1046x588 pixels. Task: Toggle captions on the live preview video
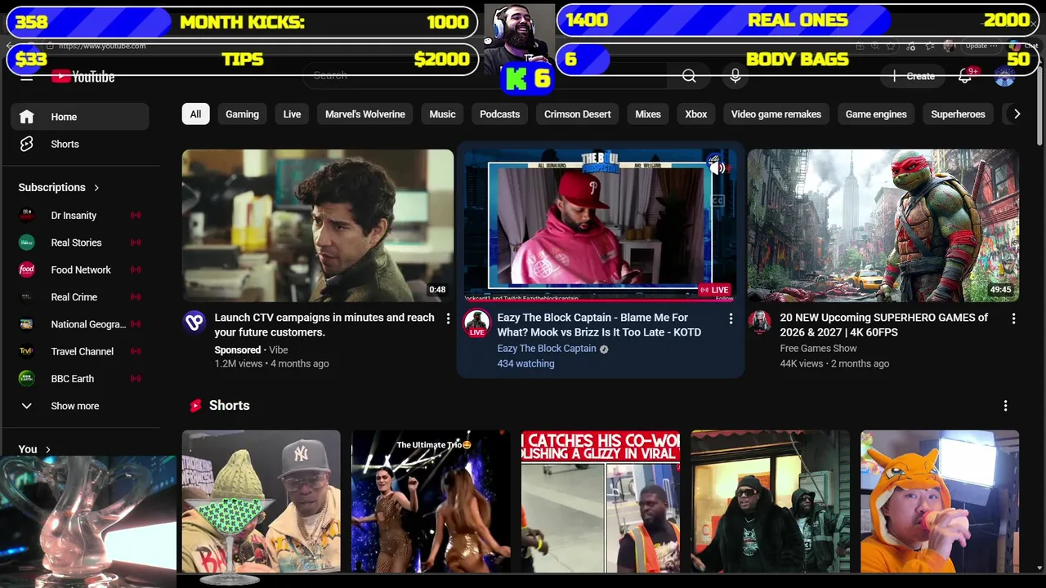point(717,201)
